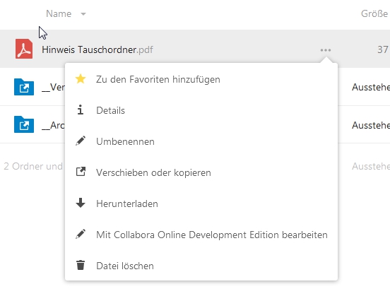
Task: Open the three-dot menu for Hinweis Tauschordner
Action: point(326,50)
